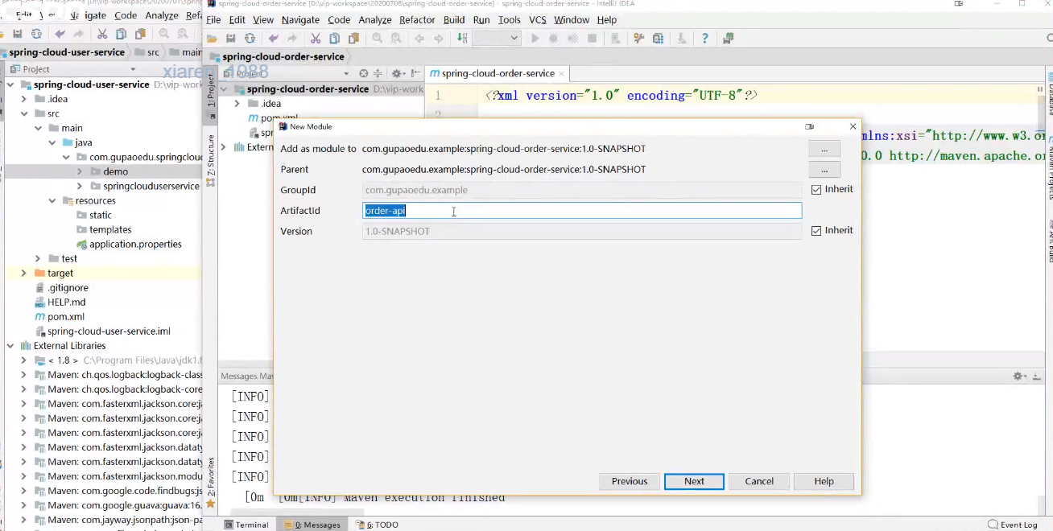
Task: Open the Navigate menu in front window
Action: pos(300,20)
